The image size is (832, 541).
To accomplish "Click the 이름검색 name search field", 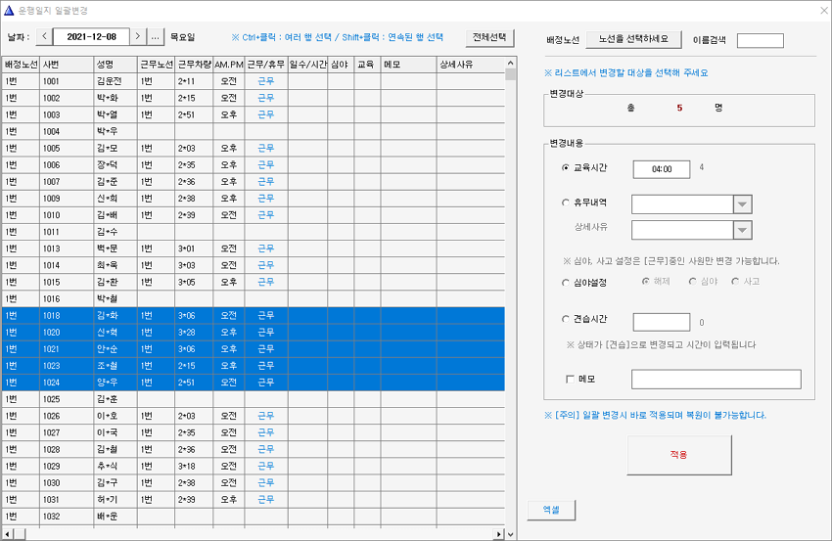I will coord(760,40).
